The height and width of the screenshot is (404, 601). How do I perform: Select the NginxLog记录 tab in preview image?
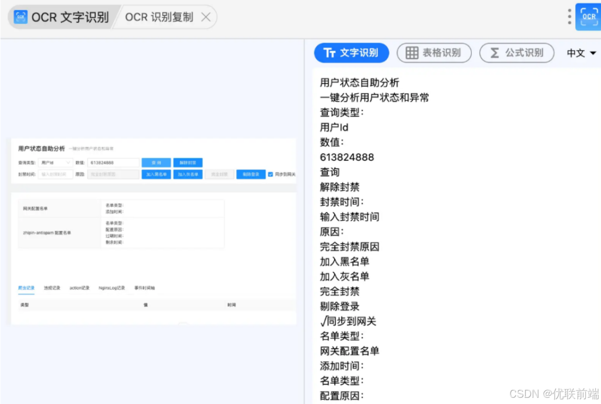click(112, 288)
